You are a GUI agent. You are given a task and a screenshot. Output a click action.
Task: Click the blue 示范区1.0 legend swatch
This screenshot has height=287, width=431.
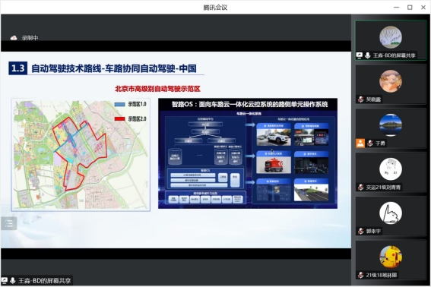[120, 104]
